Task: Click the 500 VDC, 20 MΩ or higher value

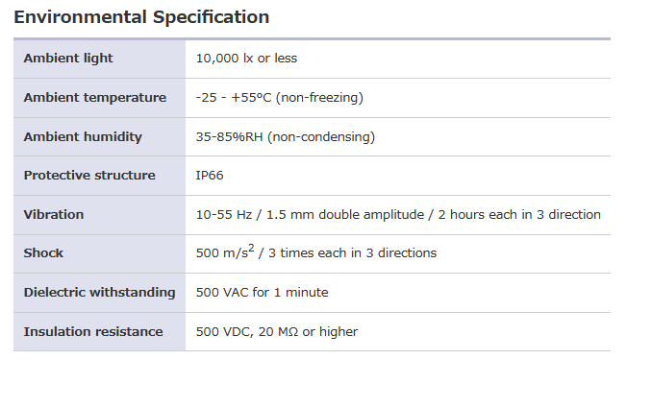Action: coord(276,332)
